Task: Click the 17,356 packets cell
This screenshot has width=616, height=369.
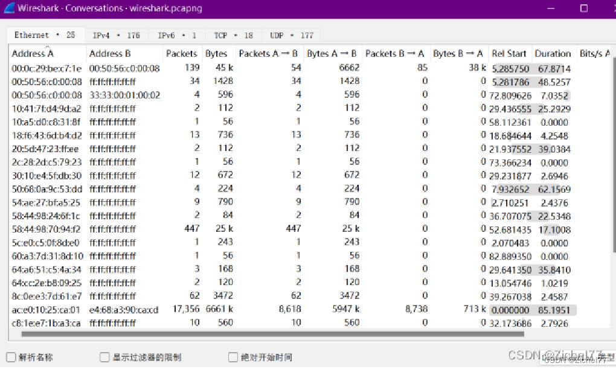Action: [x=186, y=309]
